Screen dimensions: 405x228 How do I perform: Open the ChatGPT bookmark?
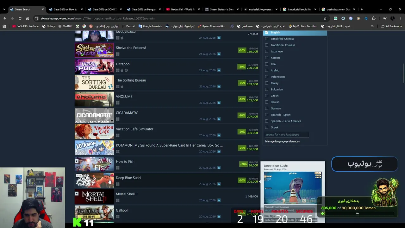[65, 26]
